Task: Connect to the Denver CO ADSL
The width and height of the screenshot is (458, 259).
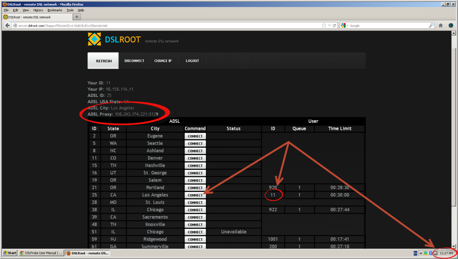Action: [195, 158]
